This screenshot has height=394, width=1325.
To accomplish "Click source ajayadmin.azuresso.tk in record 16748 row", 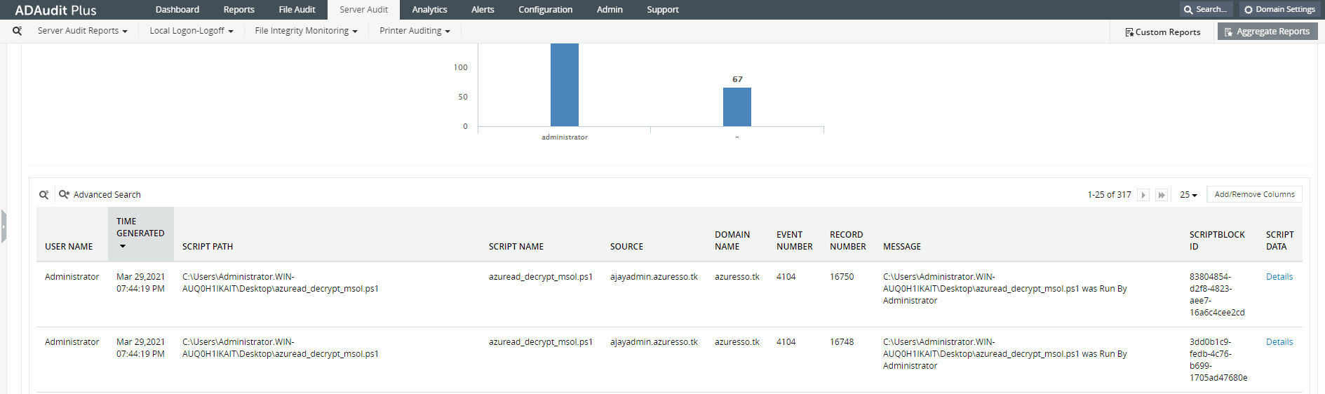I will (654, 342).
